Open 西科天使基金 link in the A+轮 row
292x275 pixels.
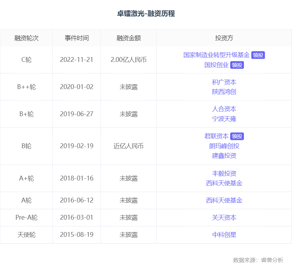224,183
